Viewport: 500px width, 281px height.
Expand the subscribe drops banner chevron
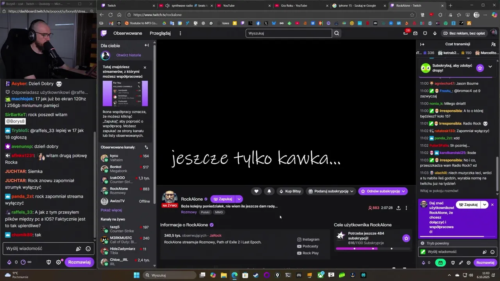(x=490, y=67)
